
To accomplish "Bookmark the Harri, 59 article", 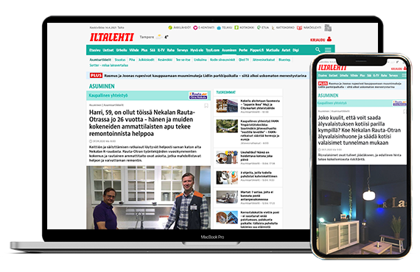I will pyautogui.click(x=206, y=106).
